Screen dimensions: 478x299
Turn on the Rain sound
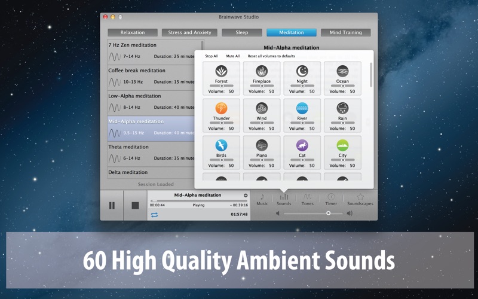pyautogui.click(x=342, y=108)
